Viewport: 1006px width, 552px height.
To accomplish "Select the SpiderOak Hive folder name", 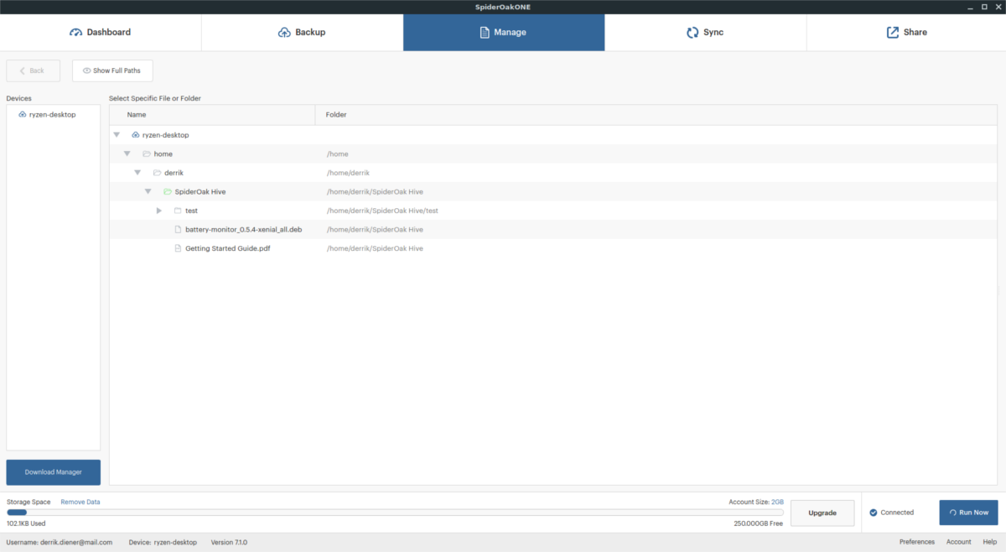I will click(x=200, y=192).
